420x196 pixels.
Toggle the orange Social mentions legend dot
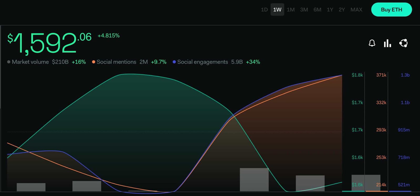(93, 62)
